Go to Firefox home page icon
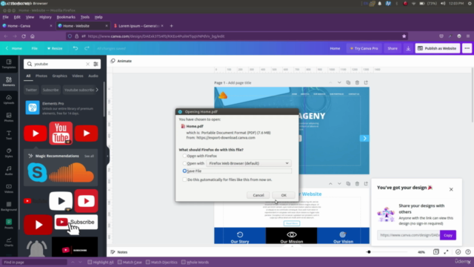 [x=33, y=36]
